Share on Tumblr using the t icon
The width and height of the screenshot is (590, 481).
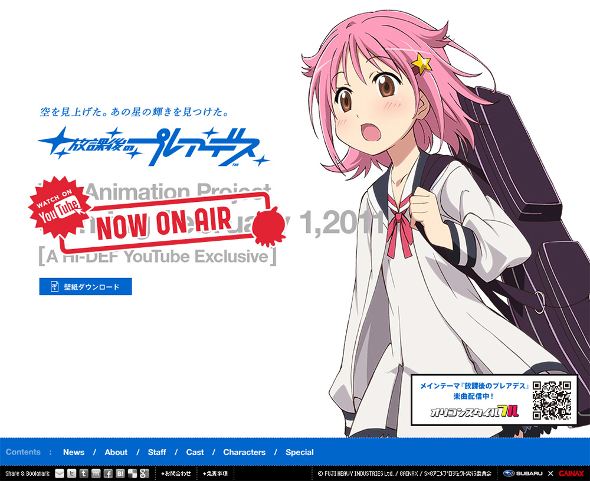click(84, 473)
